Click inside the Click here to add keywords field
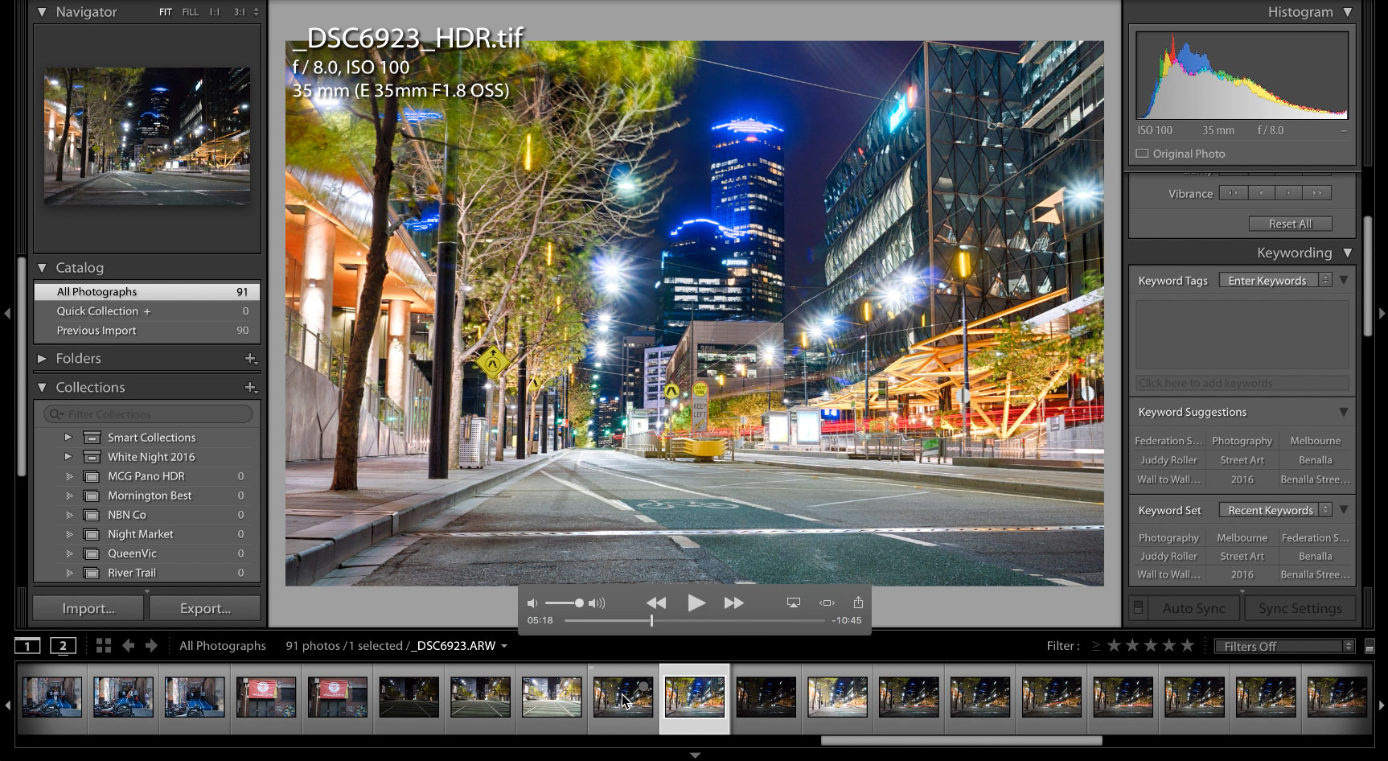The height and width of the screenshot is (761, 1388). tap(1241, 383)
